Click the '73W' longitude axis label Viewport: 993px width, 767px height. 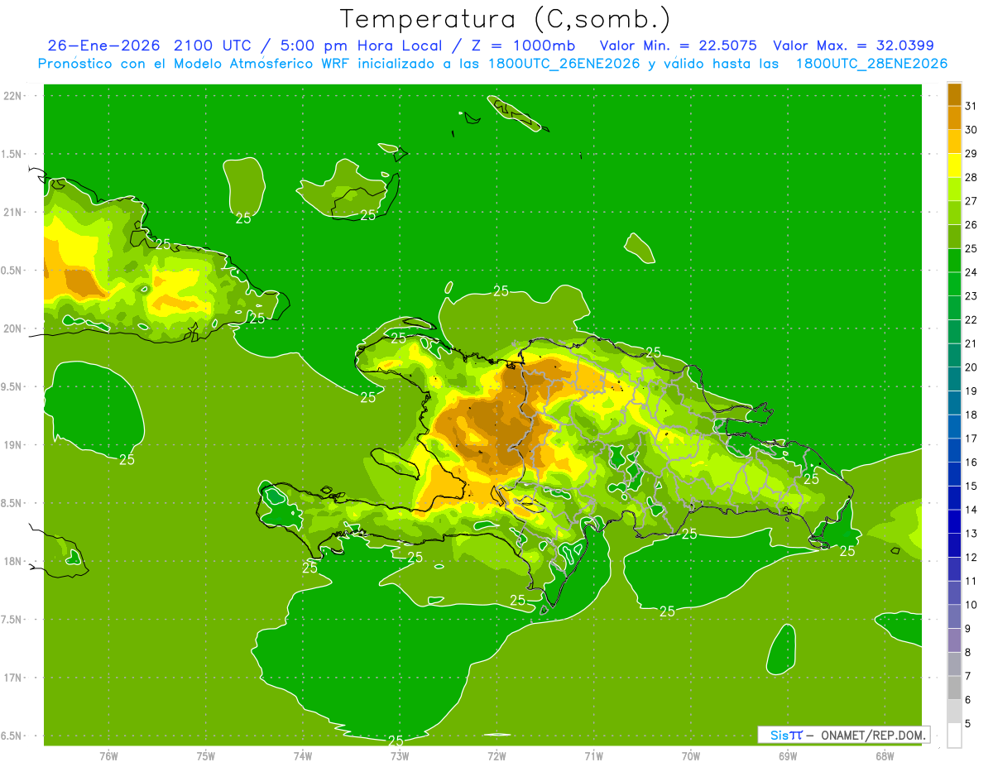click(x=400, y=756)
